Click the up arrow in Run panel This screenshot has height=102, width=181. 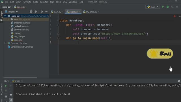coord(11,86)
